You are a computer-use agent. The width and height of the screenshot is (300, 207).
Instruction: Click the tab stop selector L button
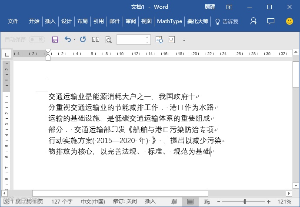click(7, 54)
